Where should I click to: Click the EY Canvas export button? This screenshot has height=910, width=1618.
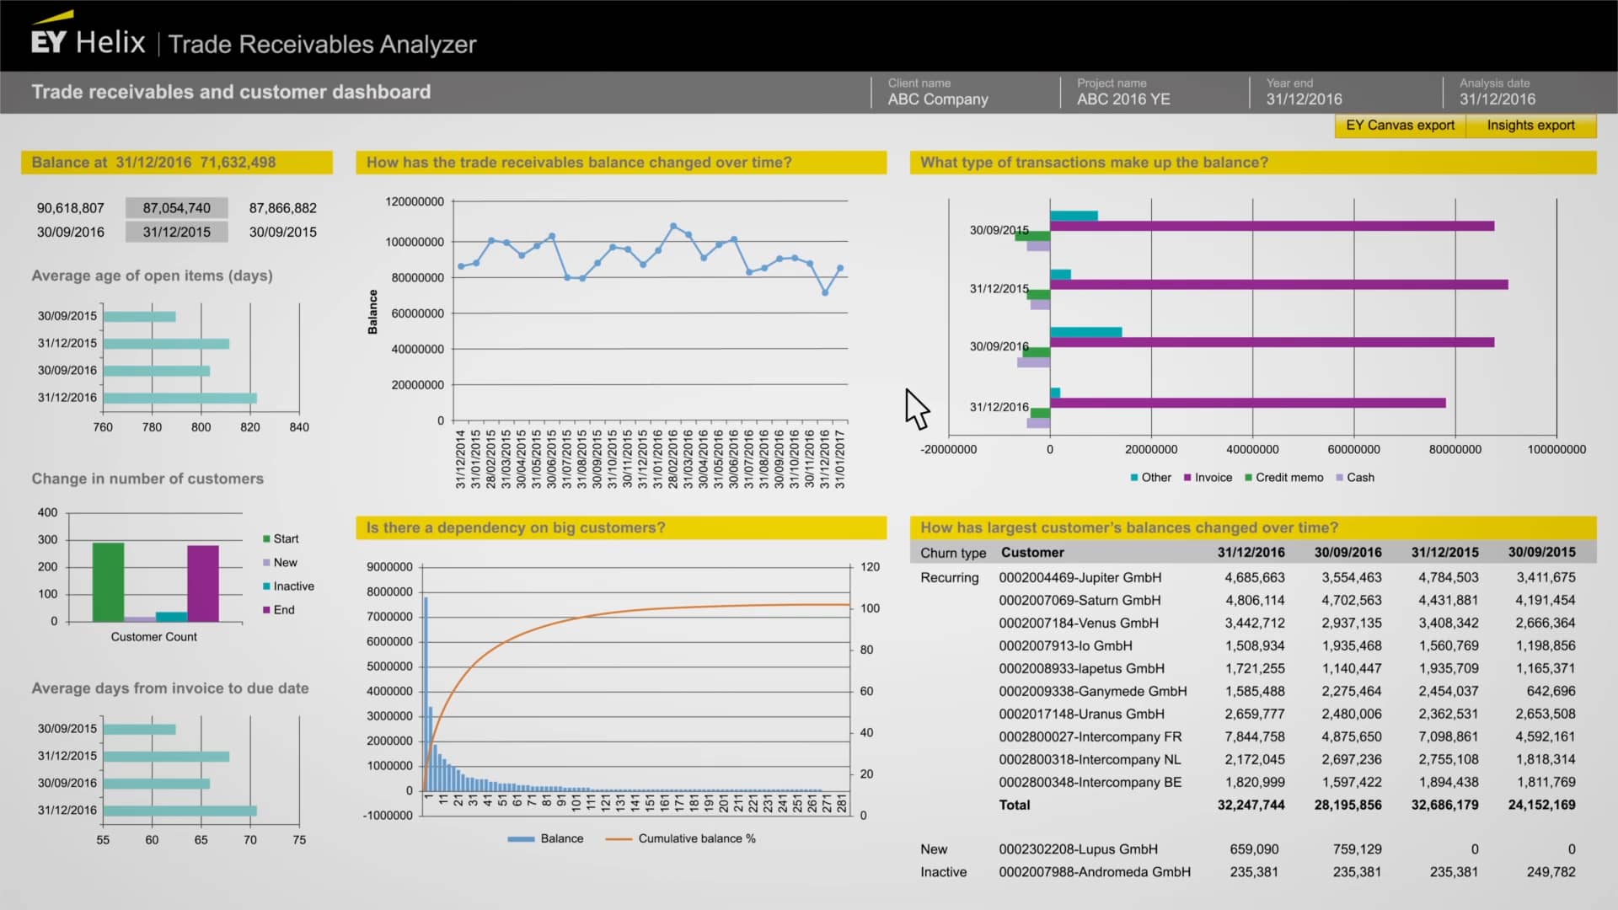(1401, 126)
